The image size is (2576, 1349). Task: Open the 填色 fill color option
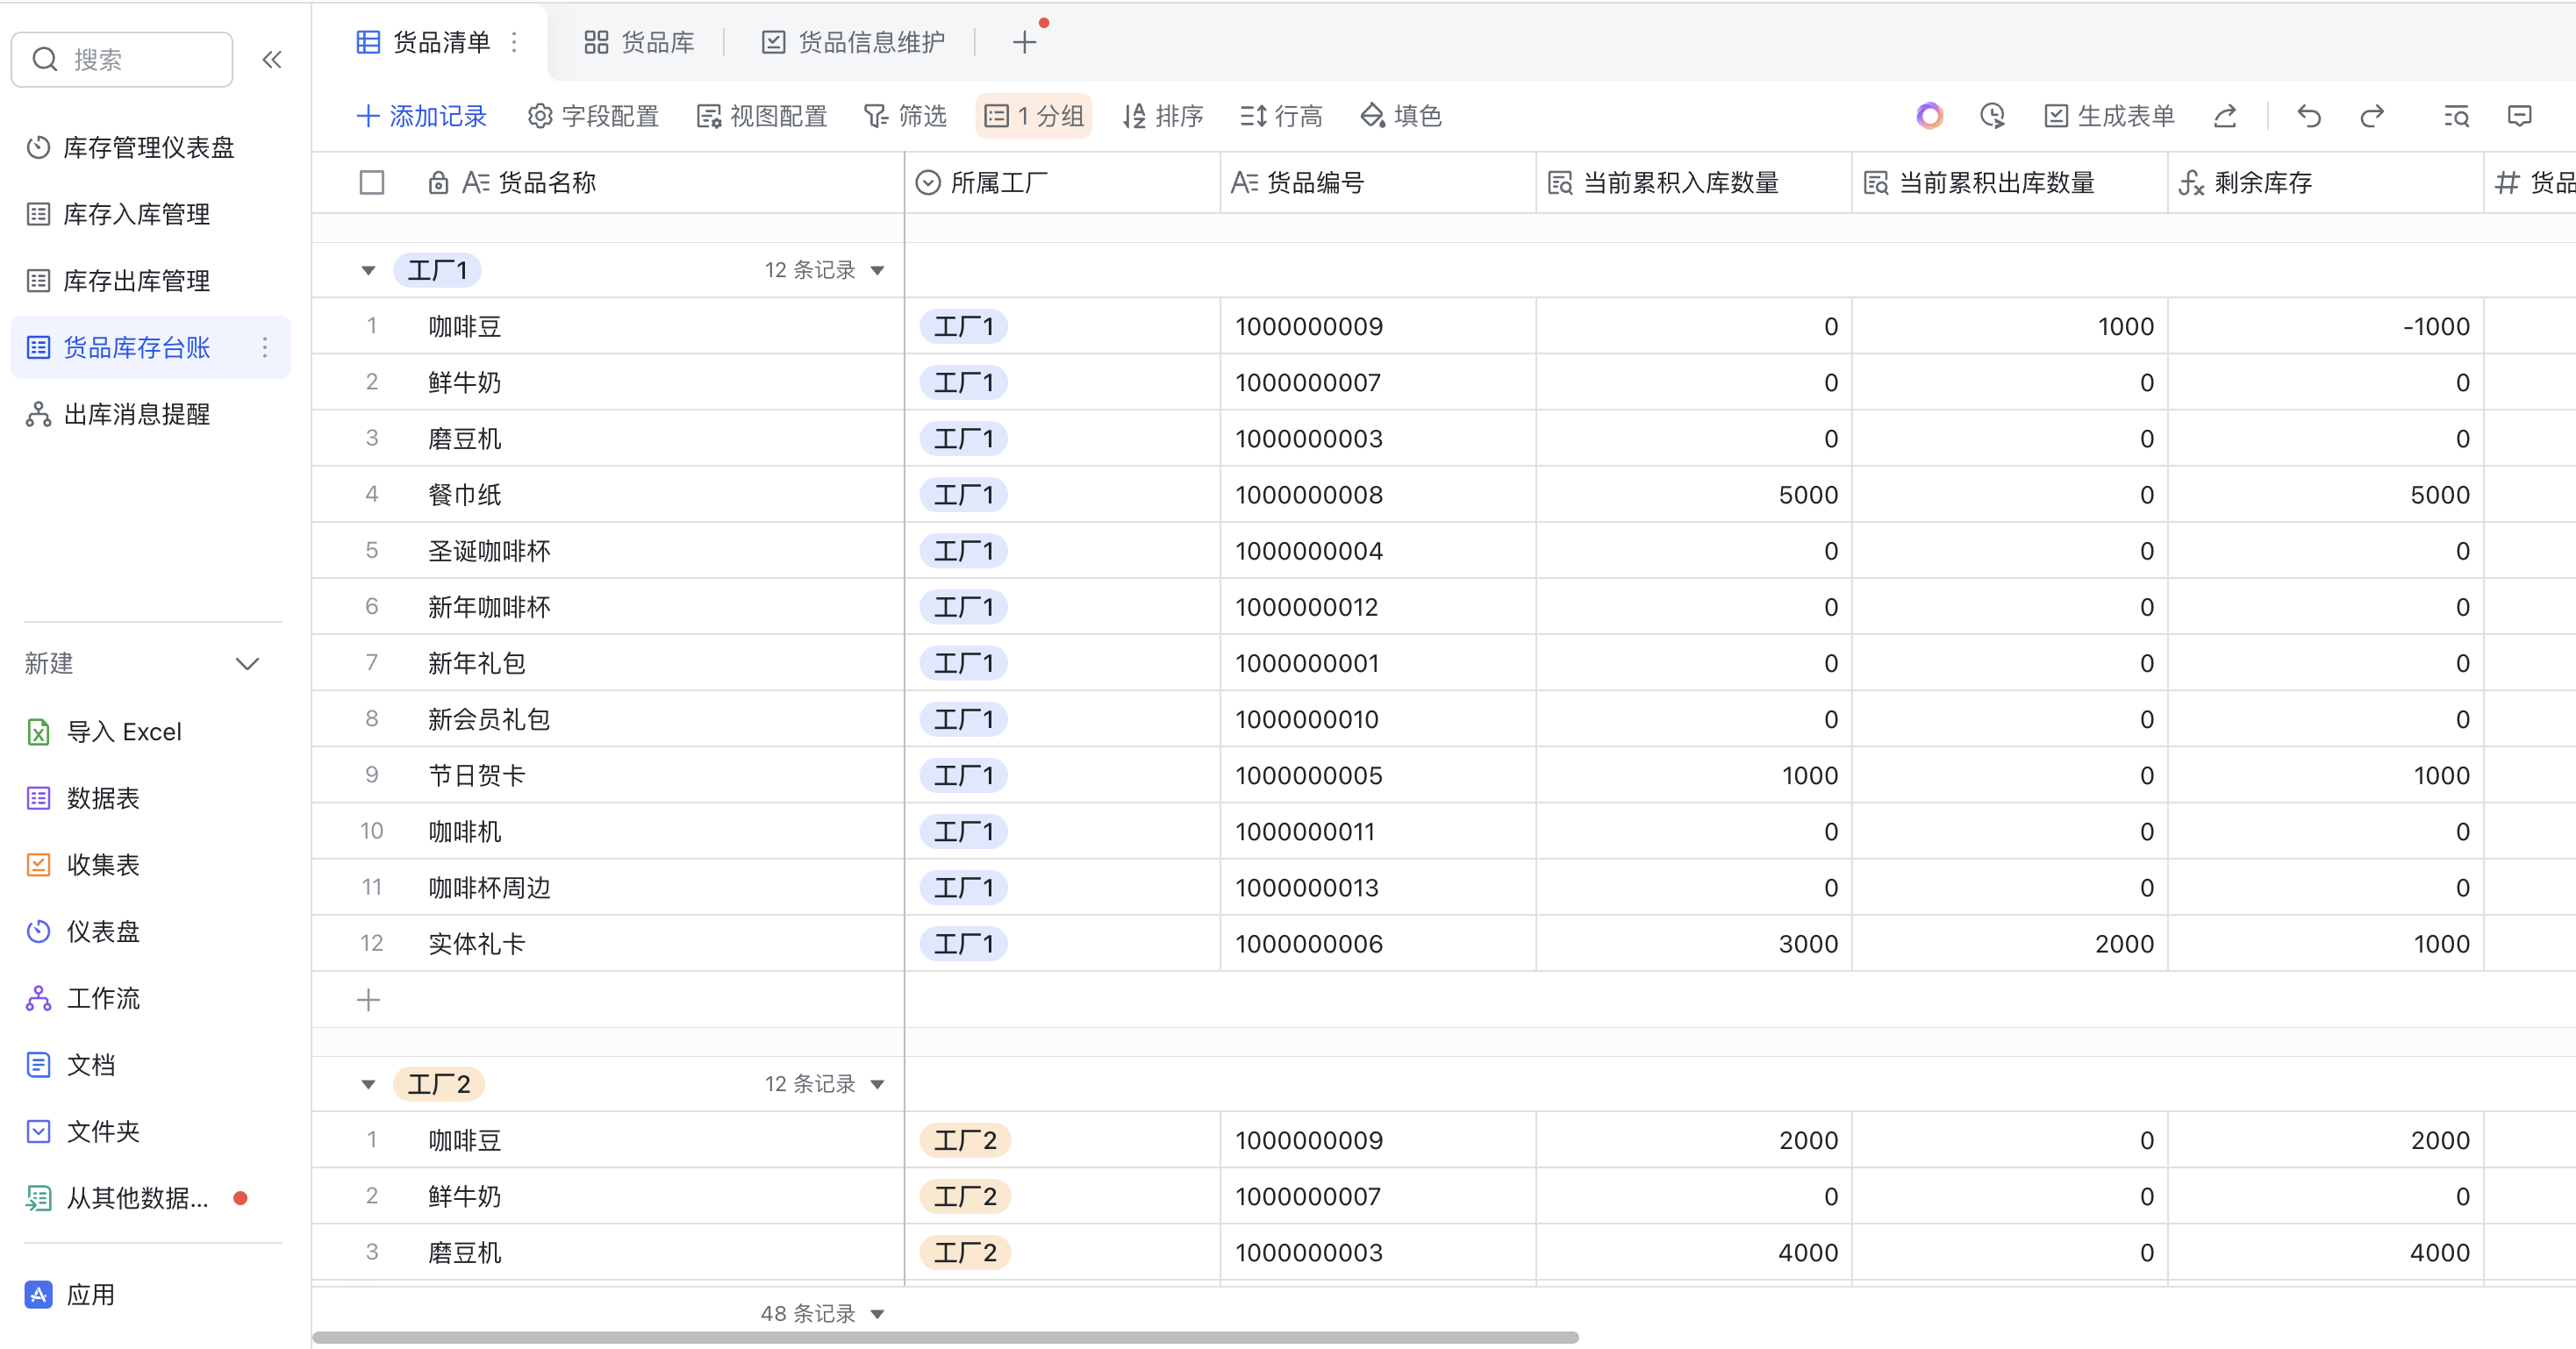1400,116
